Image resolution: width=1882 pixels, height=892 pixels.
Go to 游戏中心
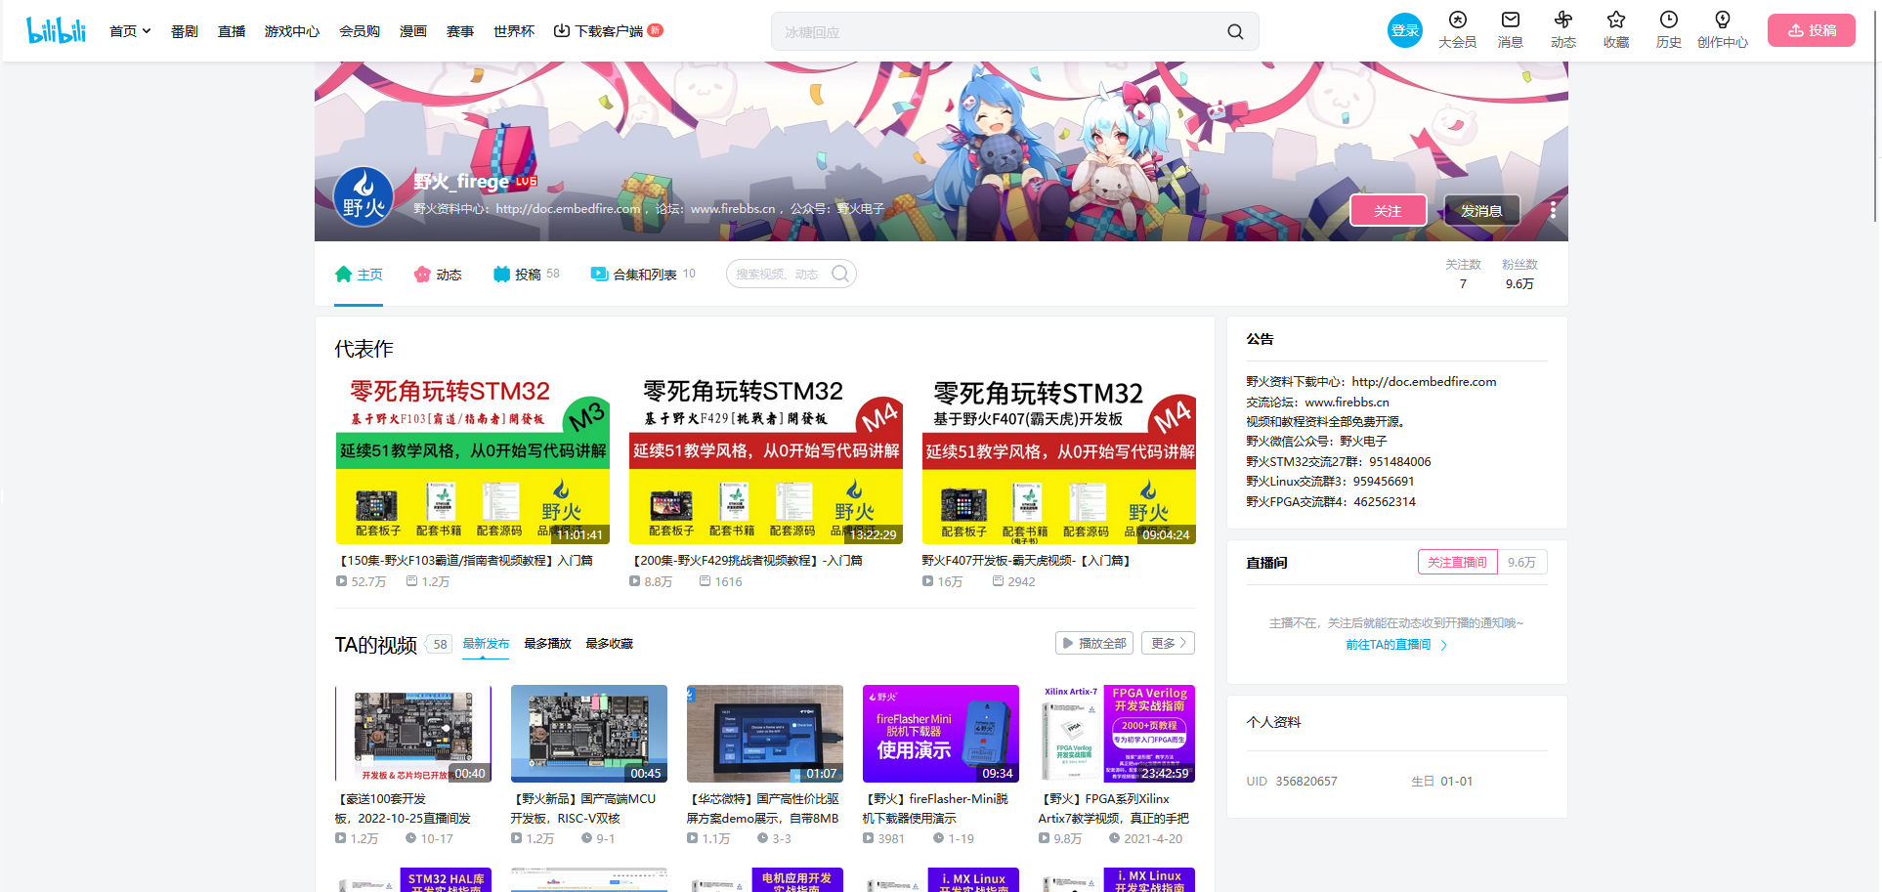(292, 31)
